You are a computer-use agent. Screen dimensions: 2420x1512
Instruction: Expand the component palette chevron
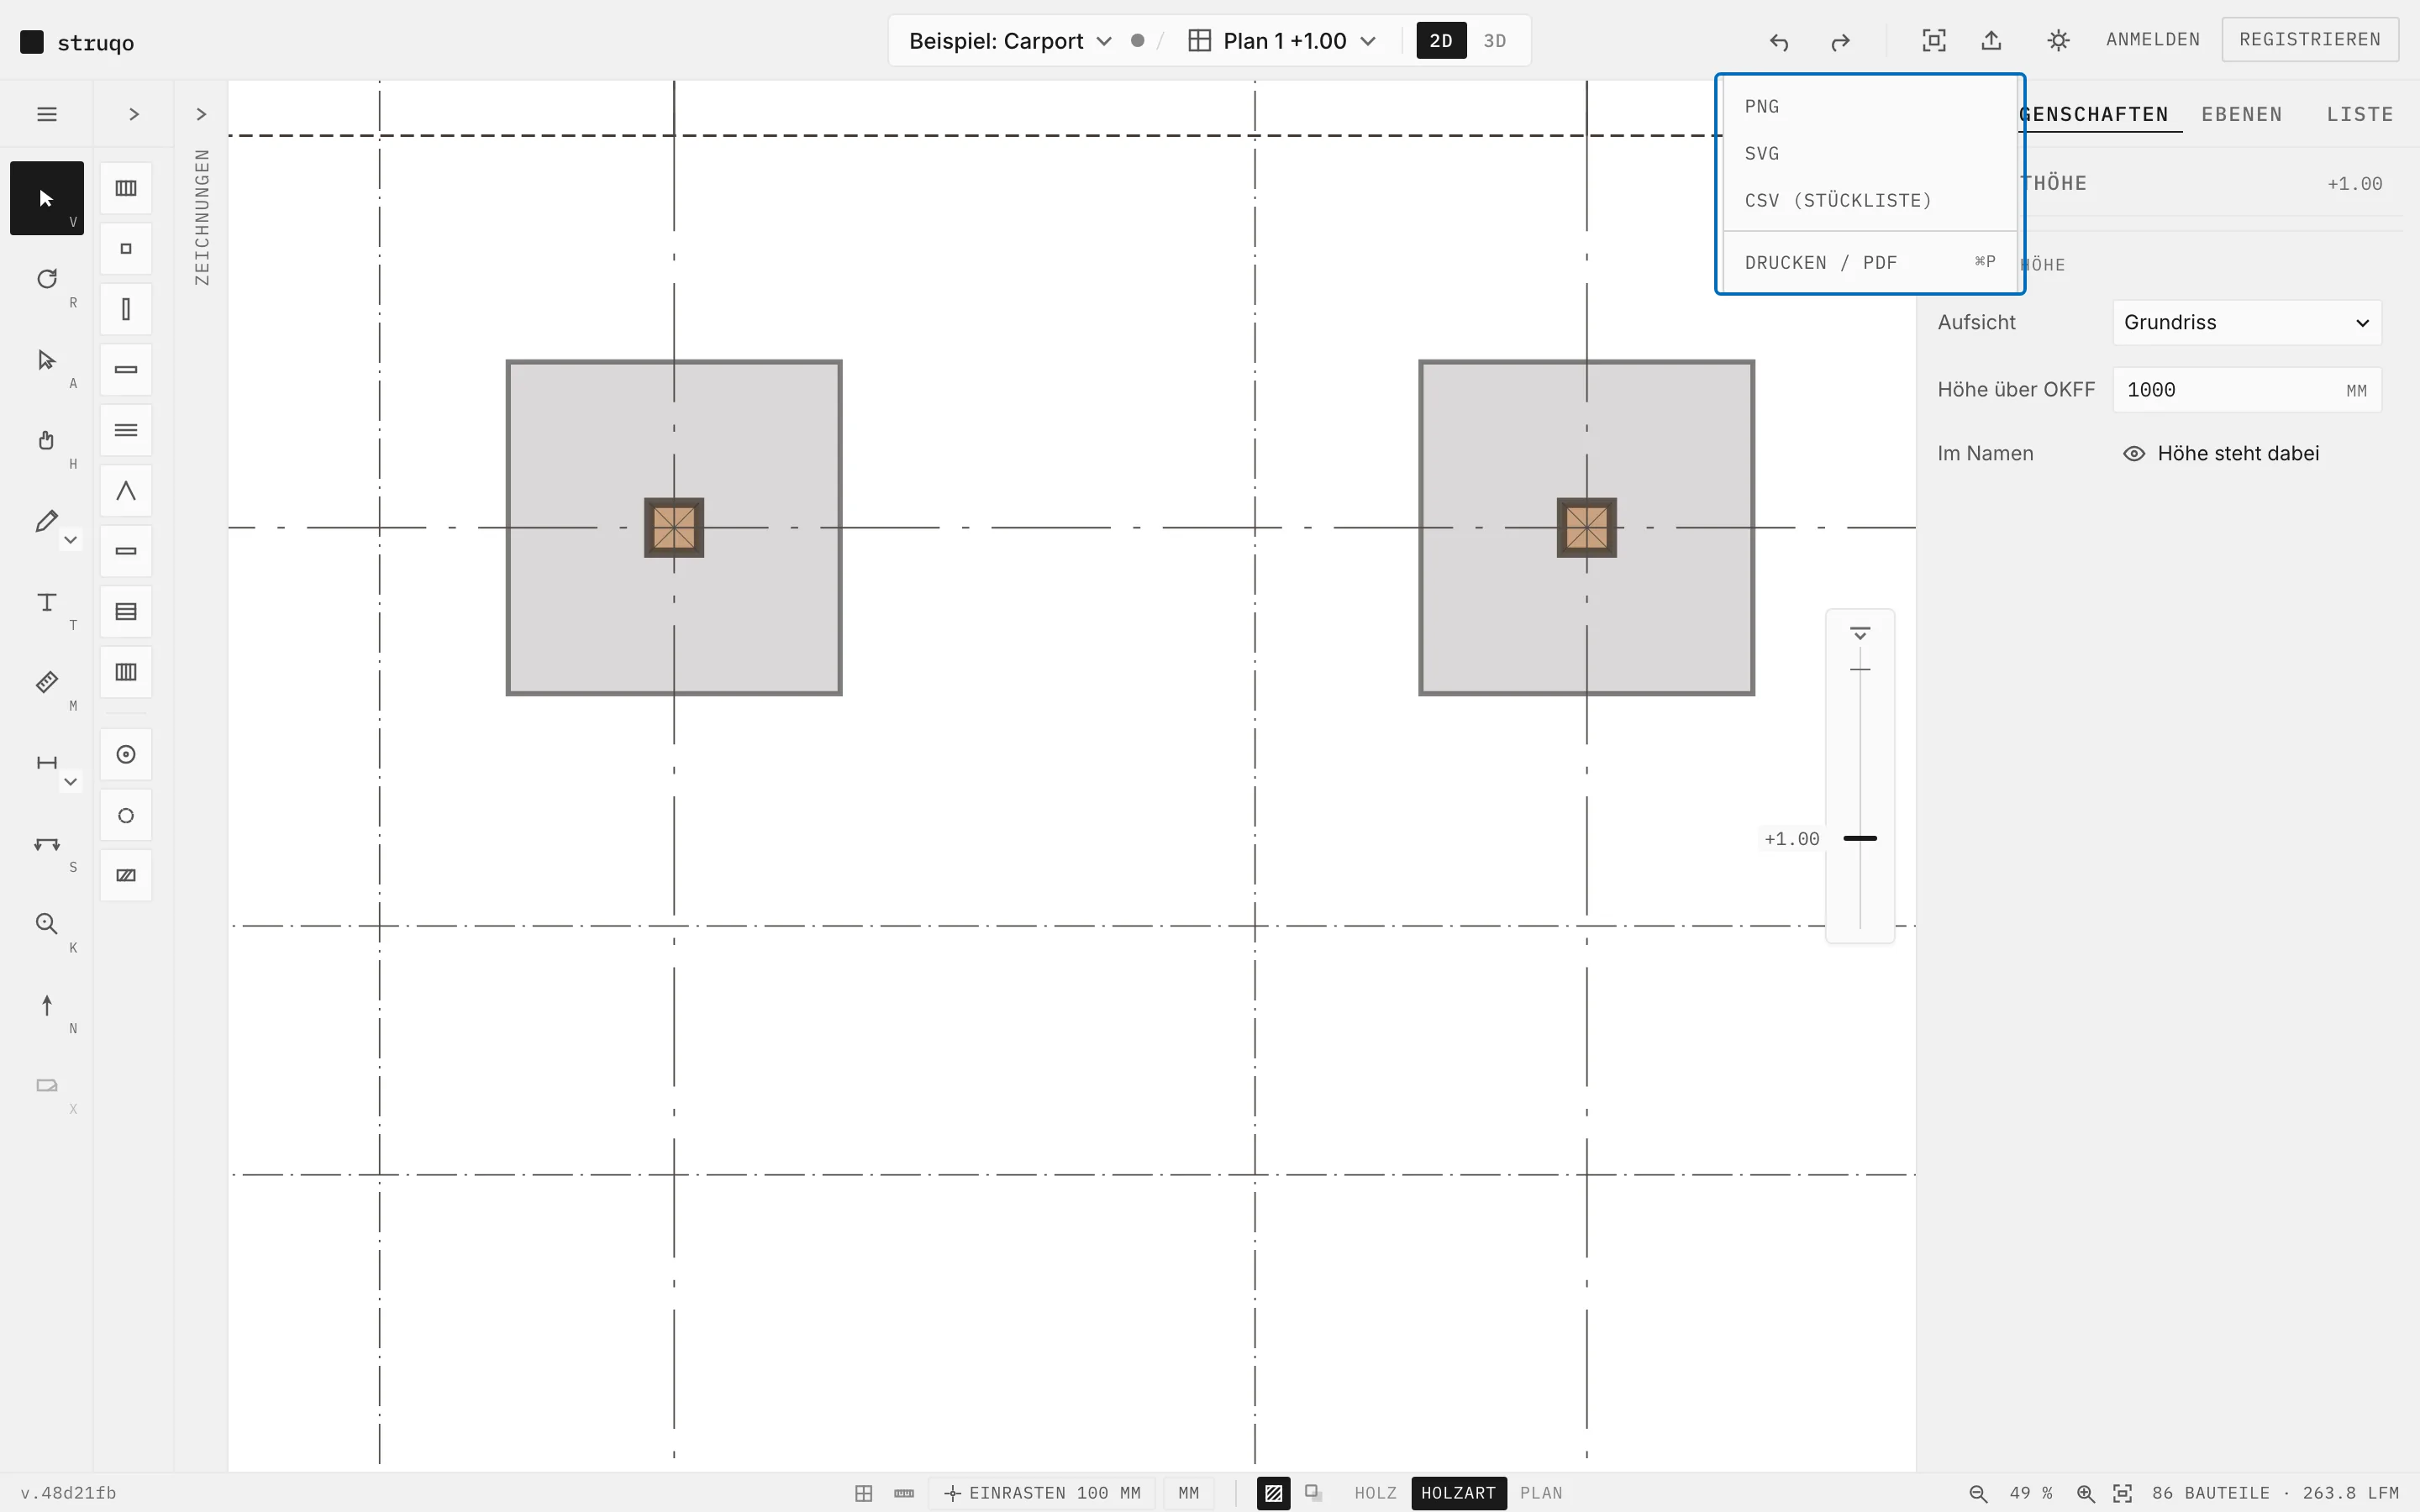point(134,114)
